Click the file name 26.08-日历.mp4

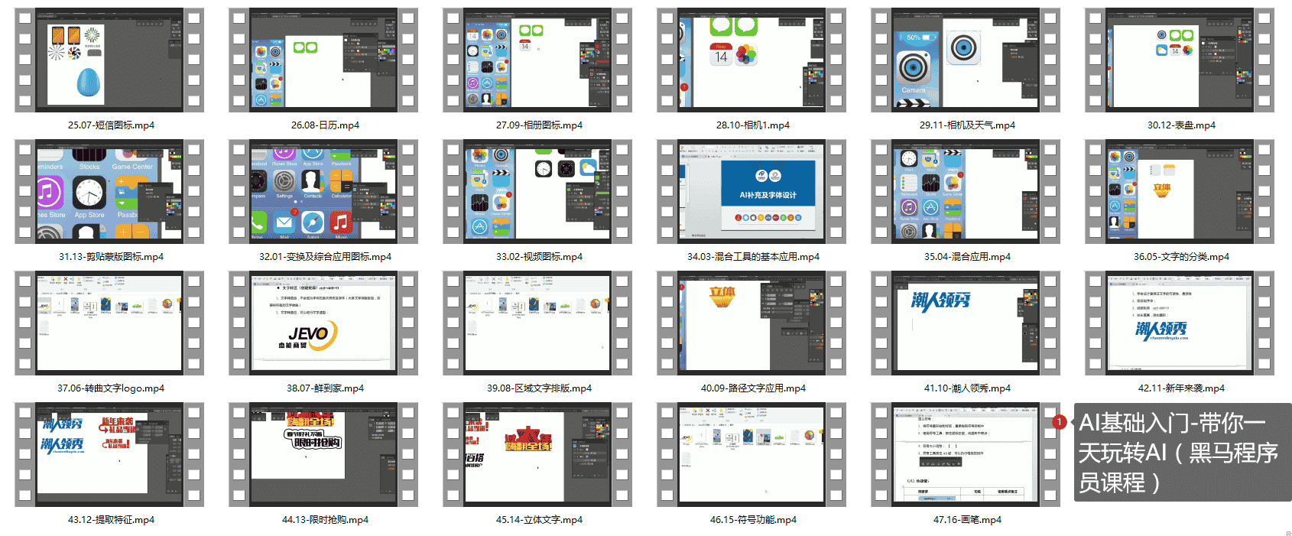[325, 125]
